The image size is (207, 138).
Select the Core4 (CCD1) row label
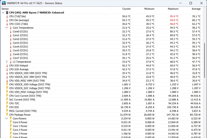[x=20, y=47]
